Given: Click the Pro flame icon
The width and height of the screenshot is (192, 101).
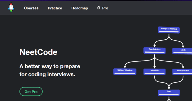Looking at the screenshot, I should click(x=99, y=8).
